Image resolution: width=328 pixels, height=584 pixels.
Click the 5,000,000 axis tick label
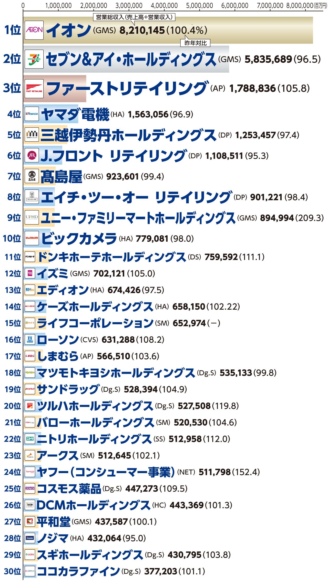pos(199,5)
